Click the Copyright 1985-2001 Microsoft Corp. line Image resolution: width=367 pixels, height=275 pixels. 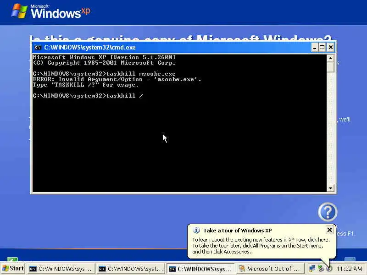(104, 63)
